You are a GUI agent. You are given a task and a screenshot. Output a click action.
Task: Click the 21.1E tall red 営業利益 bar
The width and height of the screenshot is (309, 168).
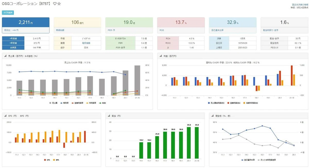pos(291,75)
